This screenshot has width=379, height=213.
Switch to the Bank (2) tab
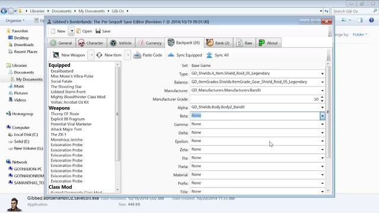point(218,43)
